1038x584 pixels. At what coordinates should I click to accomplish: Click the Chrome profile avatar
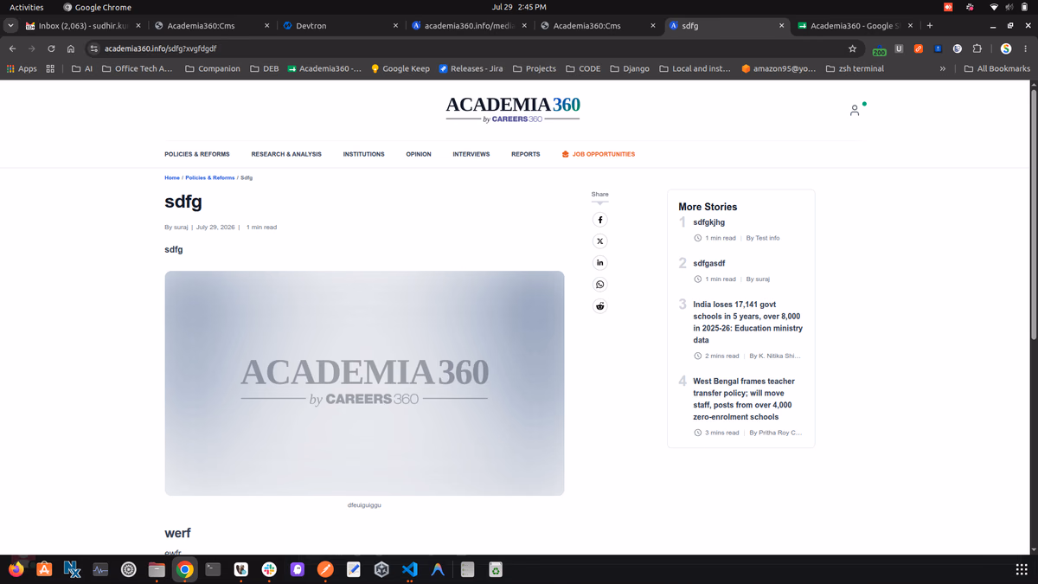tap(1006, 48)
